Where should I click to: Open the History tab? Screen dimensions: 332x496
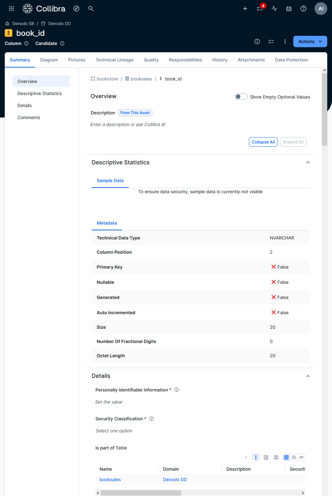tap(220, 60)
